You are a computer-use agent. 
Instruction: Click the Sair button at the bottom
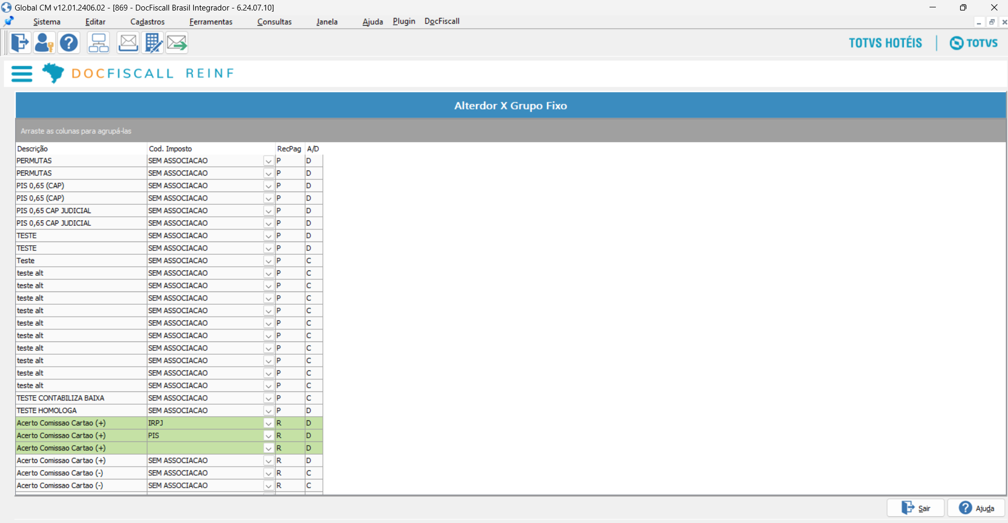[x=915, y=508]
